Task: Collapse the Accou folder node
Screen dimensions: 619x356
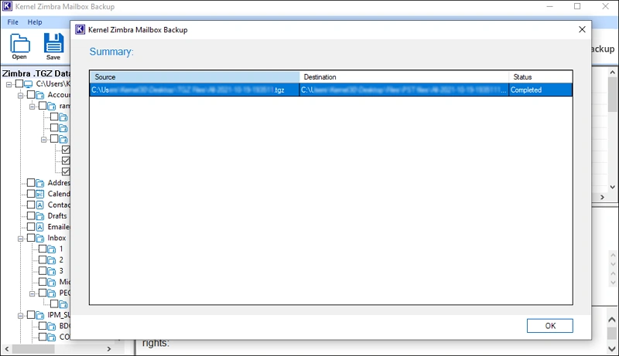Action: (21, 95)
